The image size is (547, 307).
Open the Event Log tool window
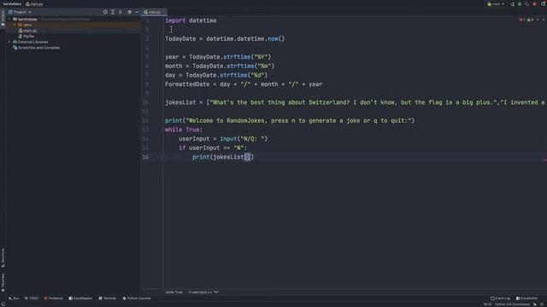(500, 298)
